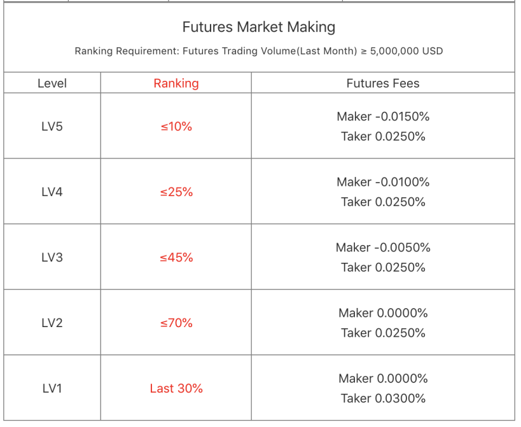Select the Ranking Requirement subtitle text
Screen dimensions: 521x427
259,51
